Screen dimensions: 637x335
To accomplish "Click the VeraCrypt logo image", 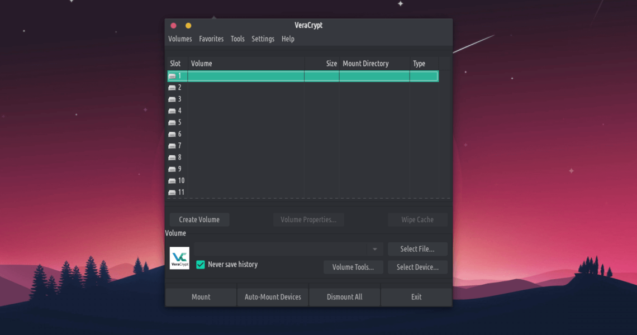I will (x=179, y=258).
